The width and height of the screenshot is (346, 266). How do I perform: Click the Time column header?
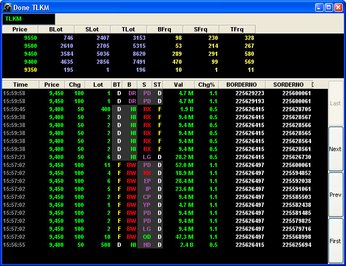tap(21, 85)
